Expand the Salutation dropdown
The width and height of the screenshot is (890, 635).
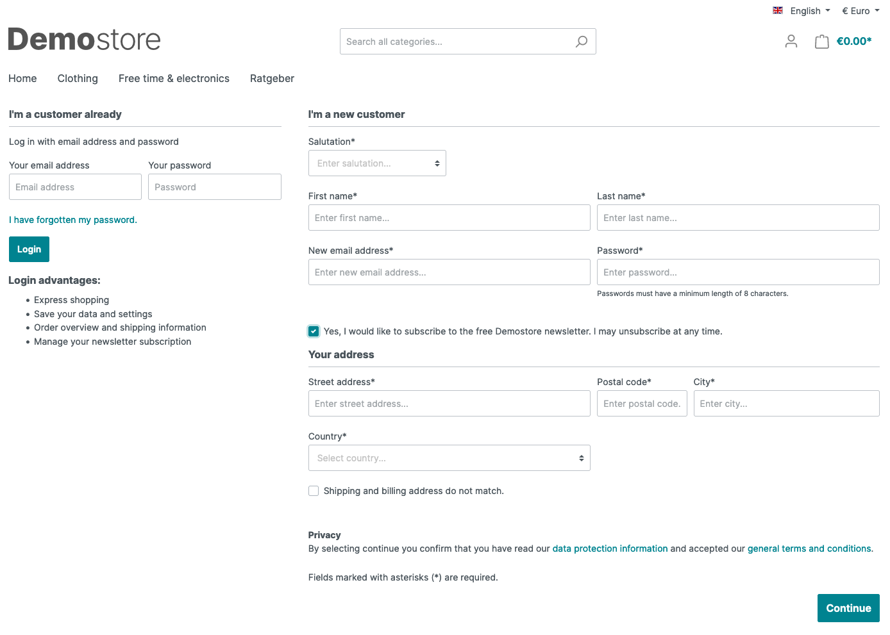(377, 163)
